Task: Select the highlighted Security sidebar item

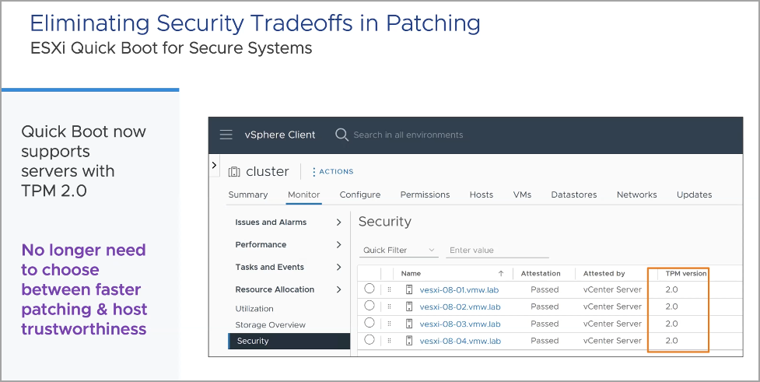Action: pyautogui.click(x=289, y=341)
